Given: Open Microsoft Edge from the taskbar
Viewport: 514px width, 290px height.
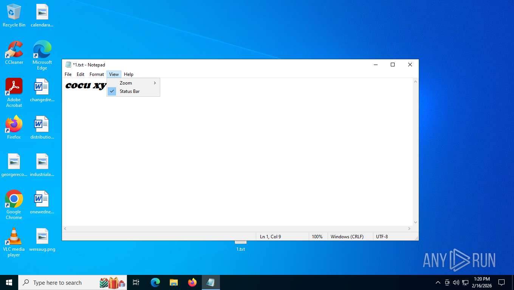Looking at the screenshot, I should (155, 282).
